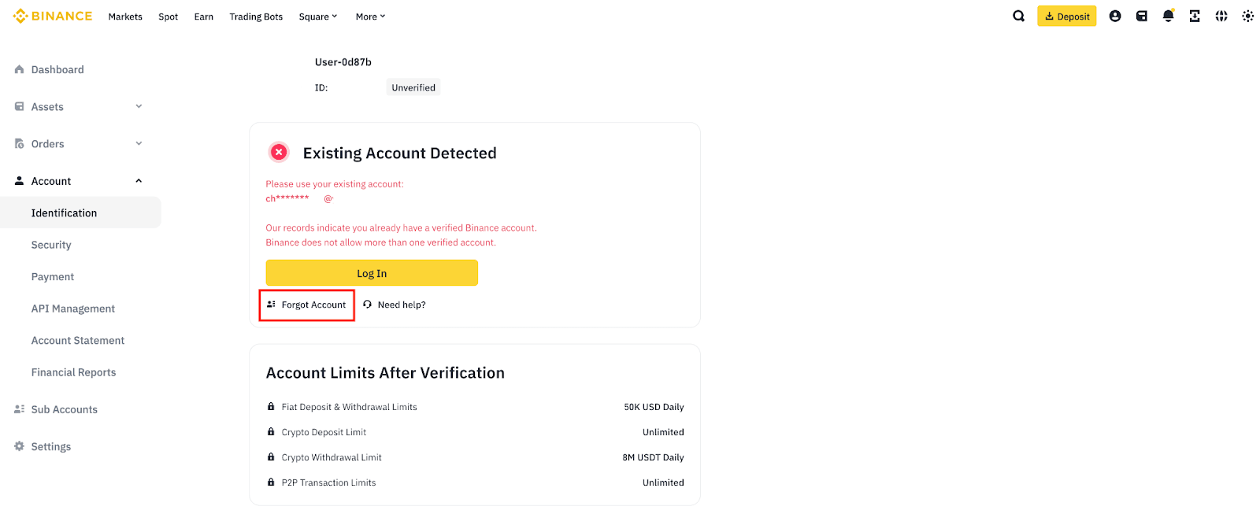1260x525 pixels.
Task: Open the notifications bell
Action: coord(1168,16)
